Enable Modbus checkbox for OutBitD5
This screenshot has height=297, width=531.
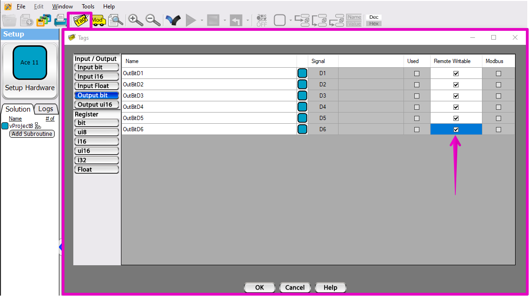(x=498, y=118)
